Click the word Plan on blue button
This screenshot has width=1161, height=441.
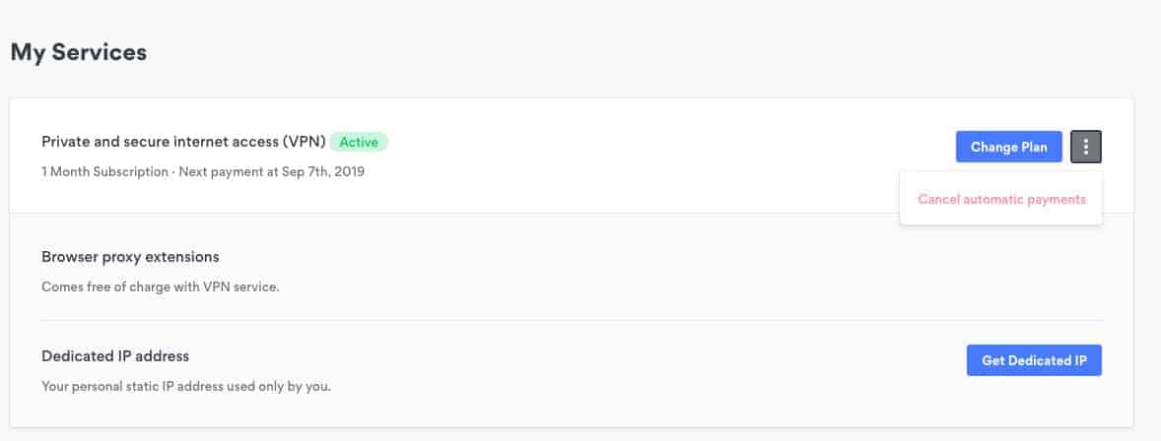[1034, 147]
